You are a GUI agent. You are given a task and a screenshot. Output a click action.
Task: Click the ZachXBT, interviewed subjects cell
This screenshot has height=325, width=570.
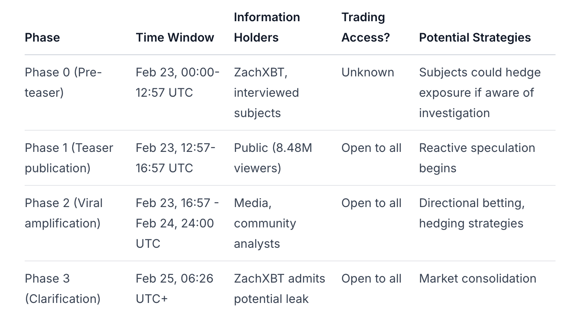click(x=266, y=92)
